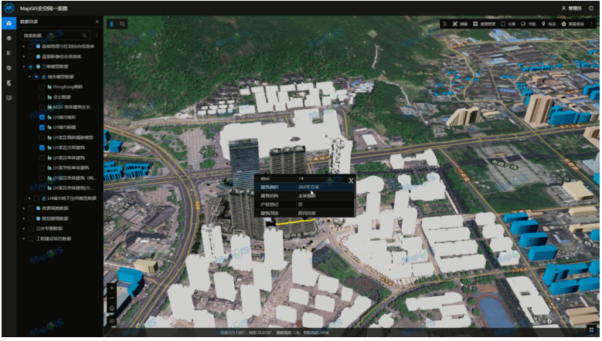Image resolution: width=602 pixels, height=341 pixels.
Task: Collapse the top-right toolbar with double chevron
Action: 444,24
